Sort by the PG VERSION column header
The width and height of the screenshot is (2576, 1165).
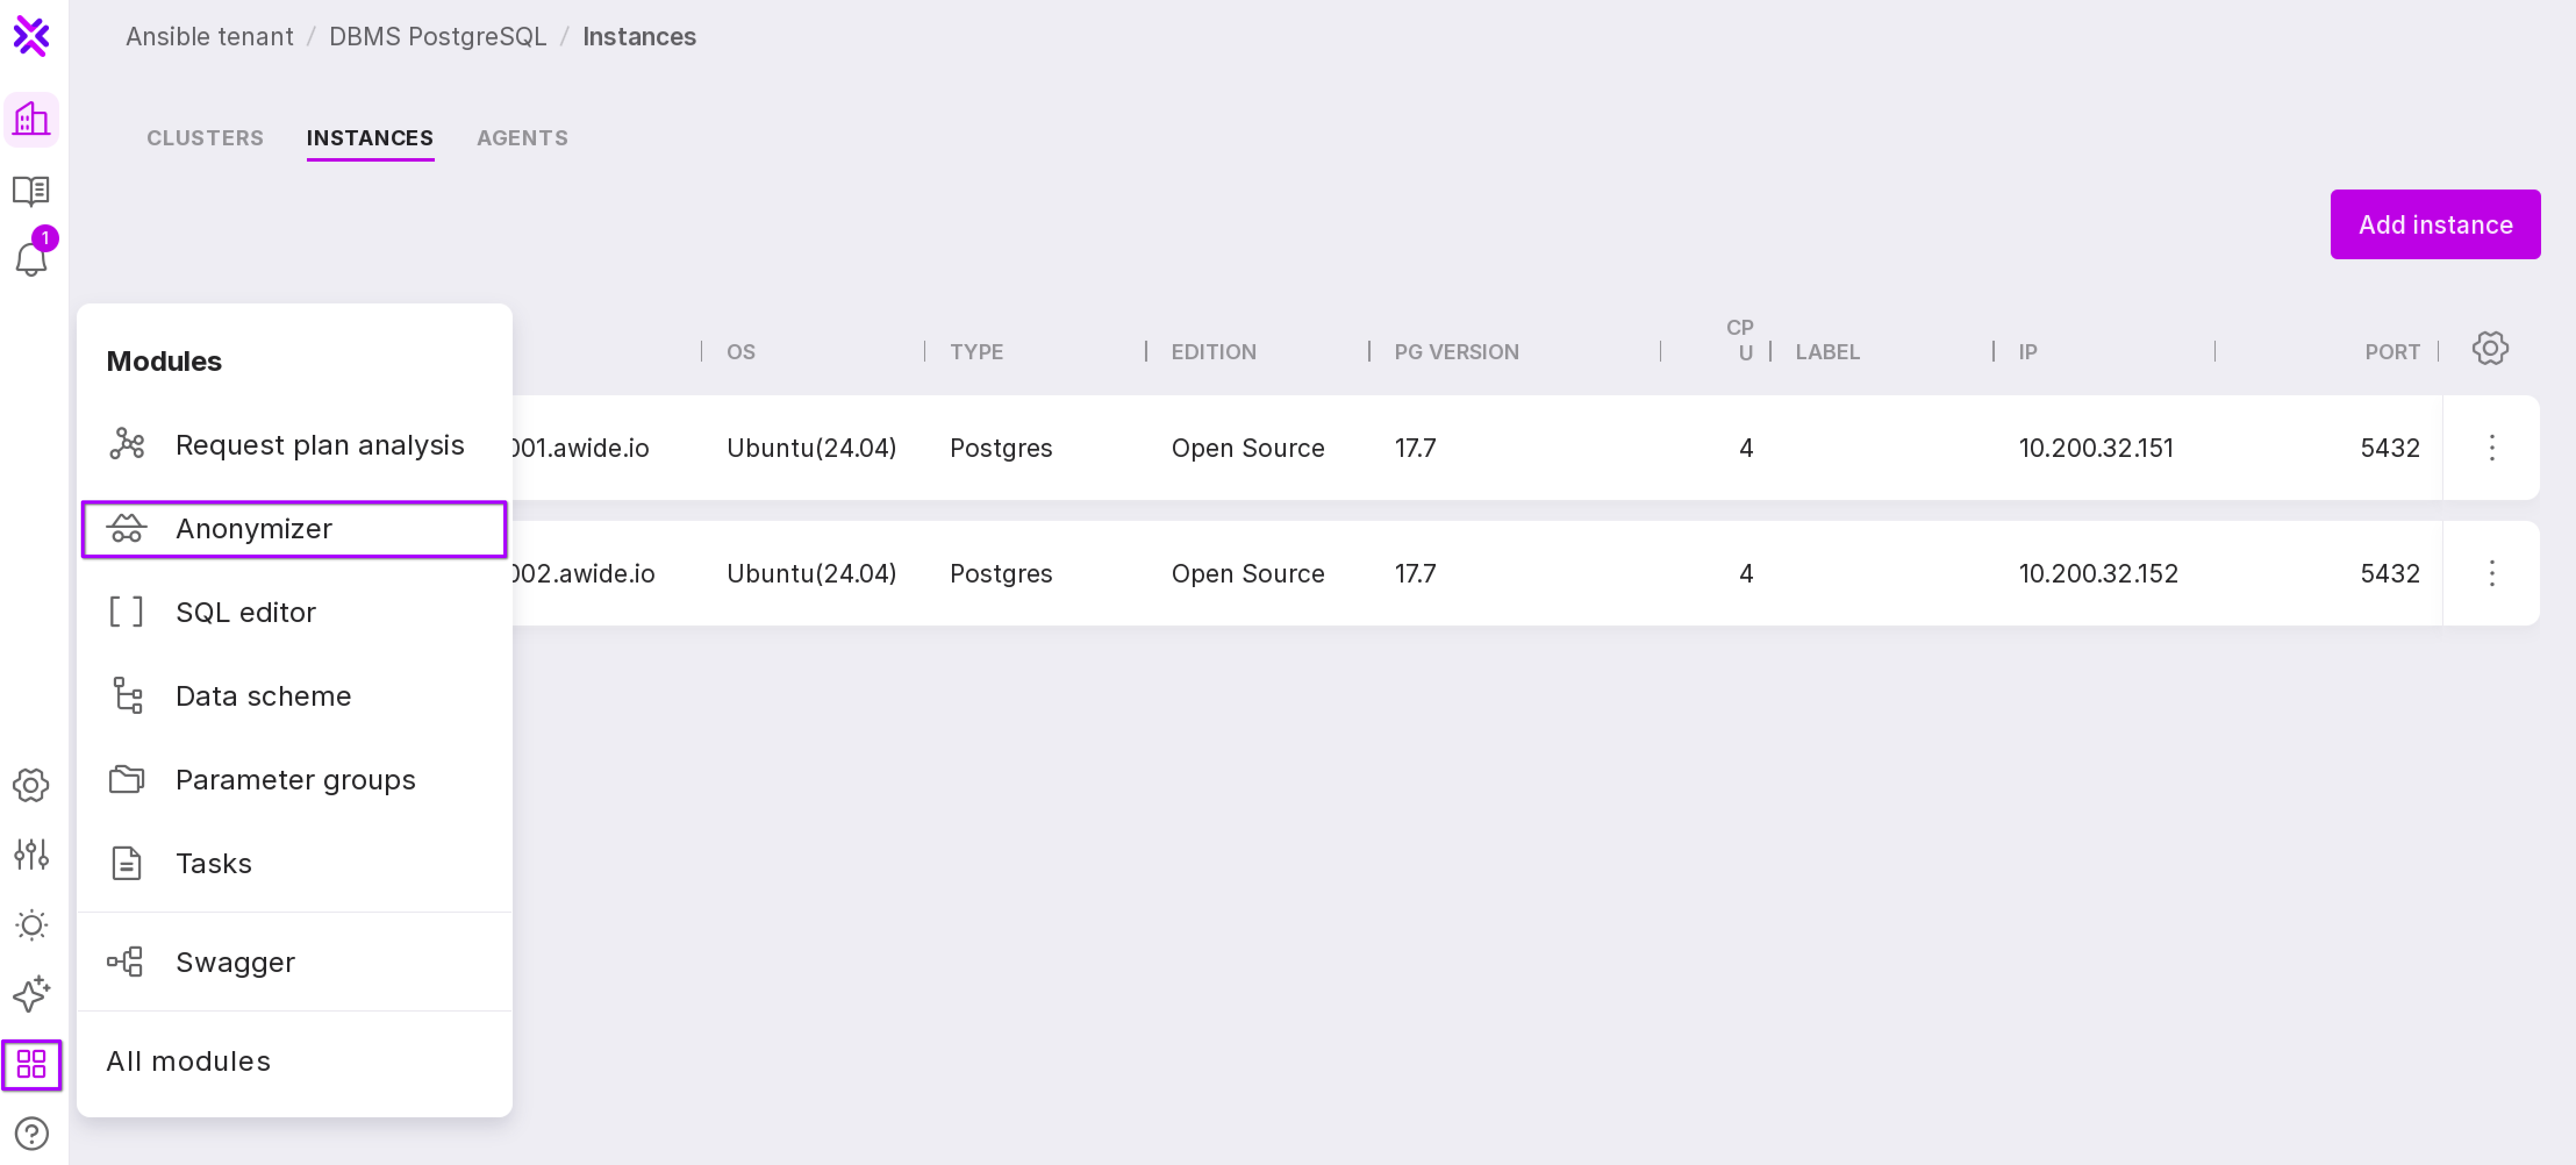1456,352
